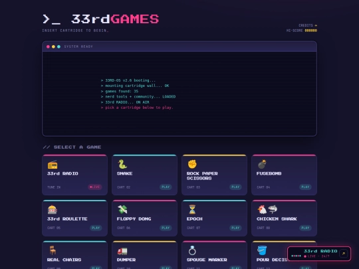Open the FUSEBOMB cartridge title
359x269 pixels.
pyautogui.click(x=269, y=173)
